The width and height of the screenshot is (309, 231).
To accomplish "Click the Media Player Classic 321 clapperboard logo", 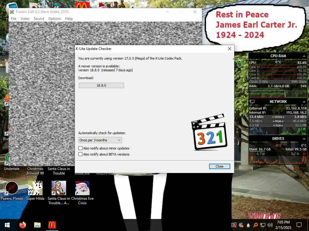I will pos(209,132).
